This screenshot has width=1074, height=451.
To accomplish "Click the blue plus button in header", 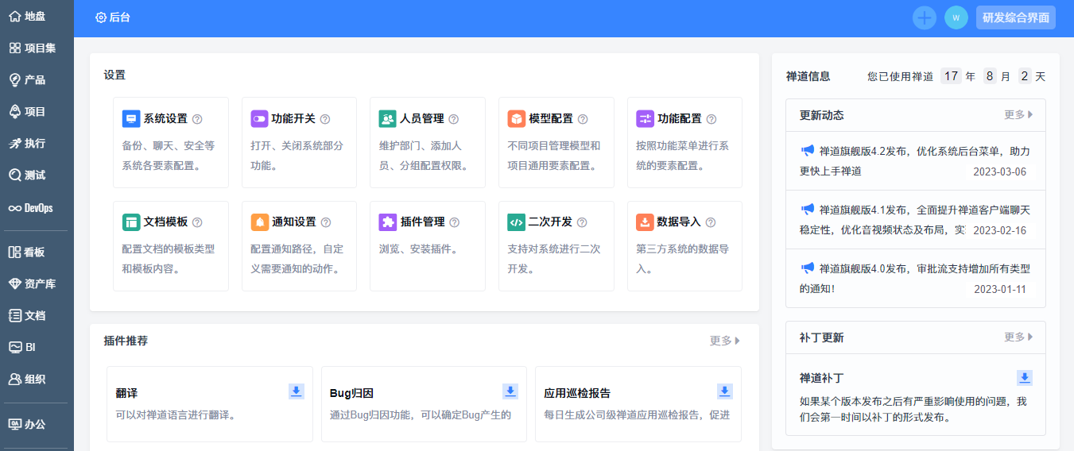I will 925,17.
